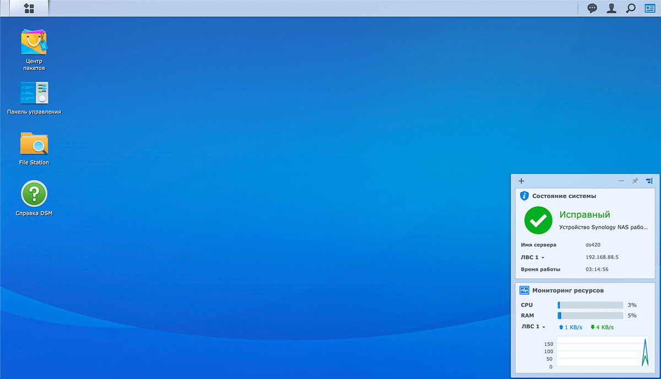This screenshot has height=379, width=661.
Task: Click download speed 4 KB/s
Action: pyautogui.click(x=602, y=327)
